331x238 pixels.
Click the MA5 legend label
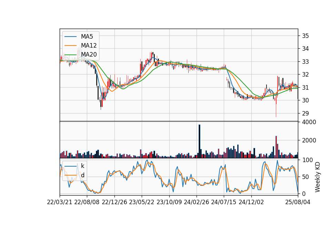coord(87,37)
